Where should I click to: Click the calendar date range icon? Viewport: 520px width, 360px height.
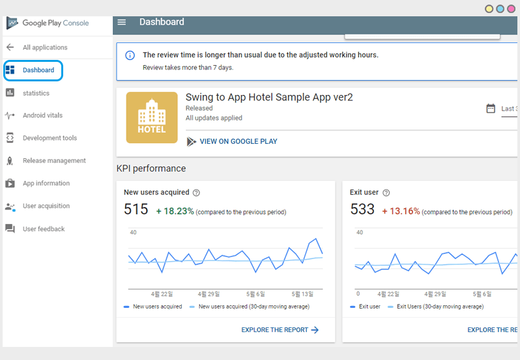click(x=491, y=109)
